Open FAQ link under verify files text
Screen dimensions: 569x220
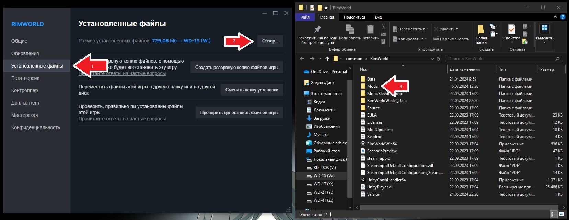tap(122, 119)
